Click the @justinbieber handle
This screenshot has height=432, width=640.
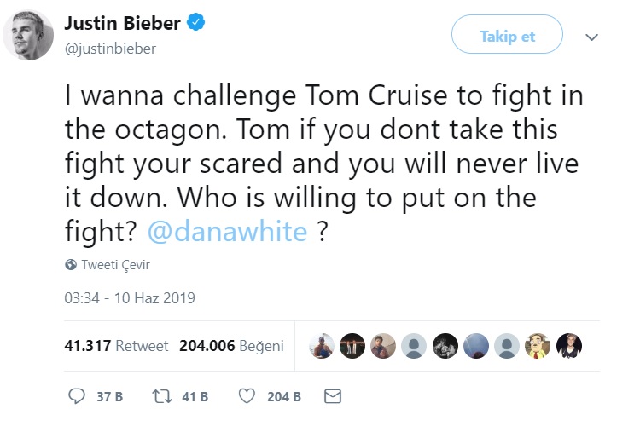coord(110,48)
